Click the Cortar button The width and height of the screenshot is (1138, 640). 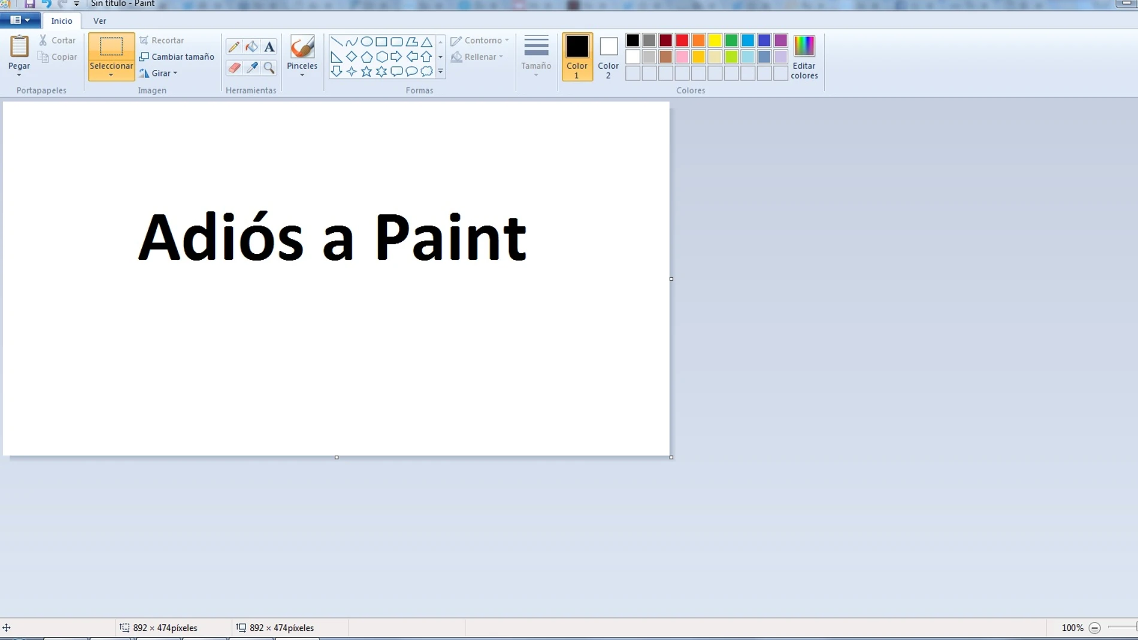57,41
